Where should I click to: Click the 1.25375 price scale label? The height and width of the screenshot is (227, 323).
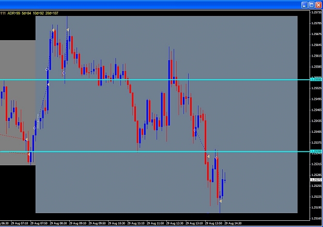coord(316,143)
